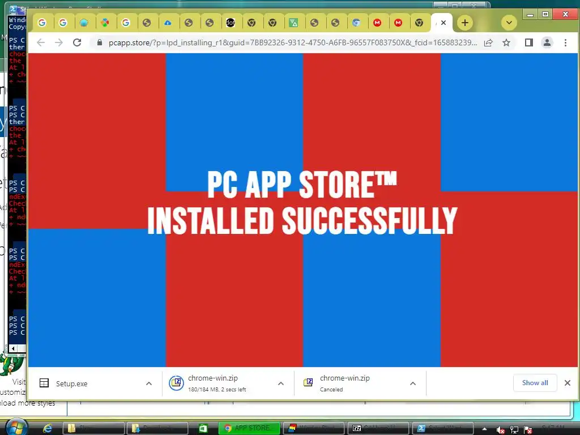This screenshot has width=580, height=435.
Task: Click the muted volume tray icon
Action: point(501,429)
